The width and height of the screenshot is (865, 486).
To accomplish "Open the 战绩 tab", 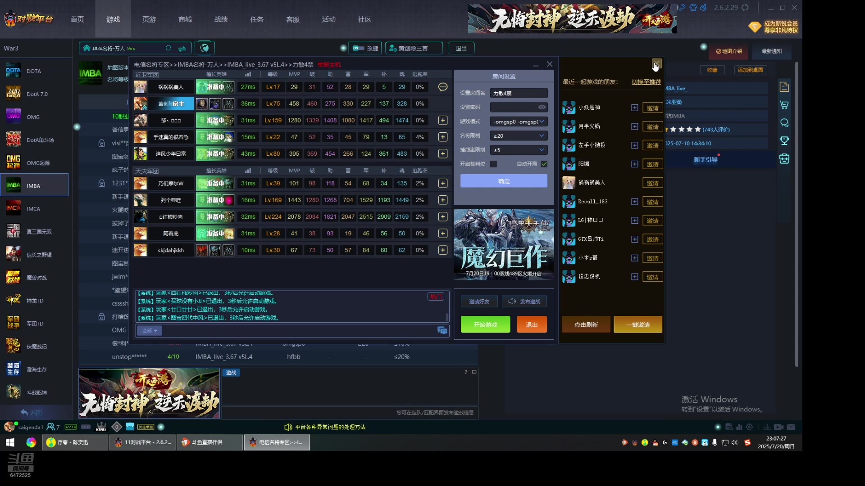I will 221,19.
